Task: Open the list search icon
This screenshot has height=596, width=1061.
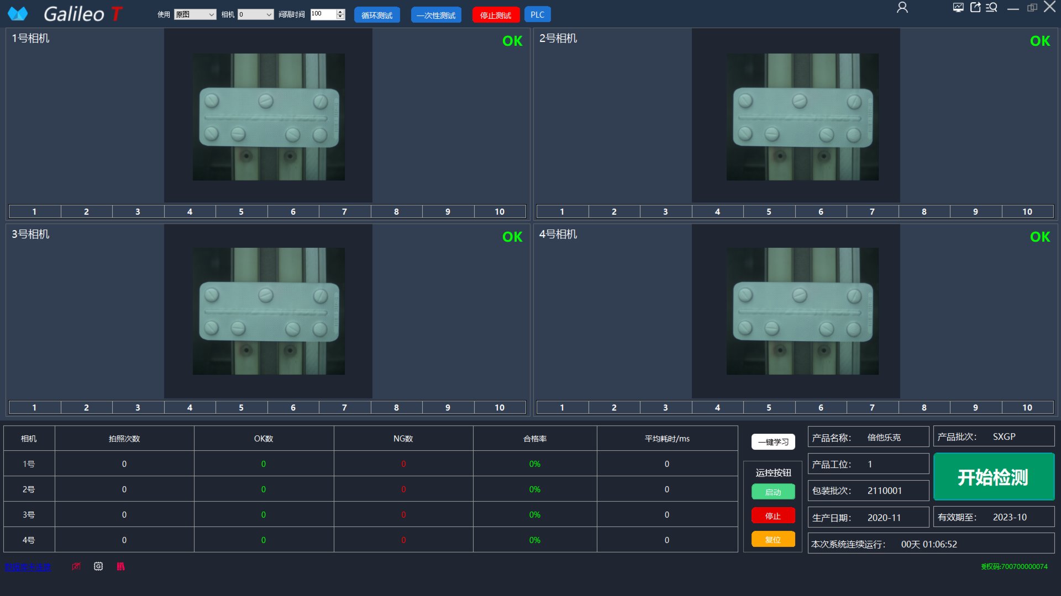Action: tap(992, 7)
